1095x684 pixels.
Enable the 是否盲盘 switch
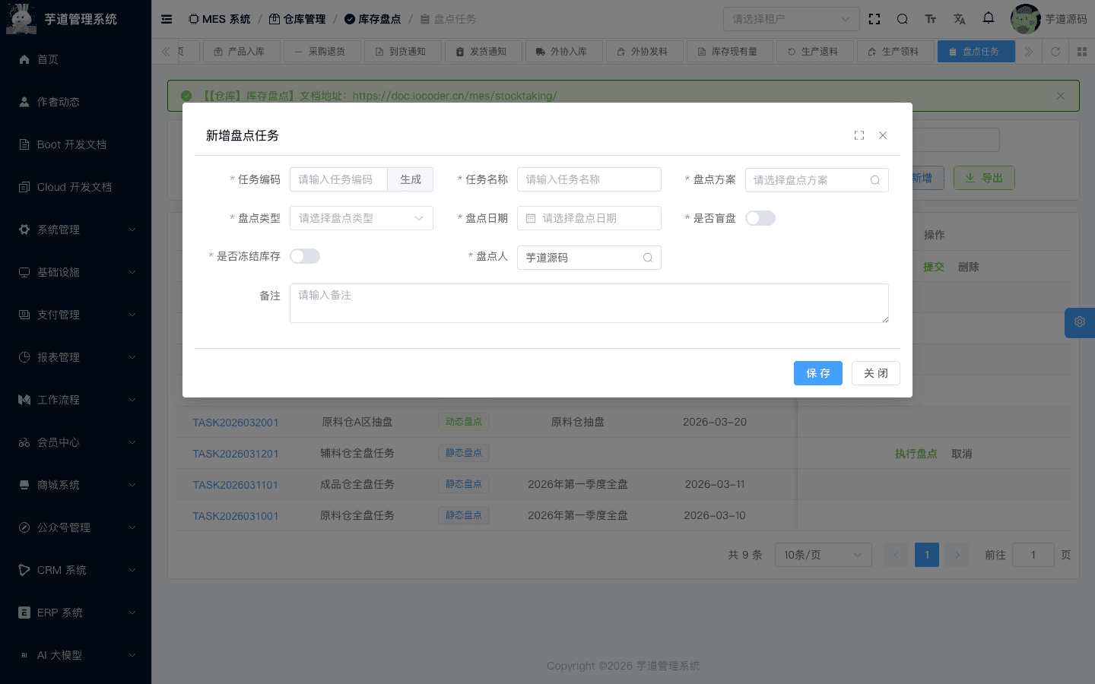[760, 217]
